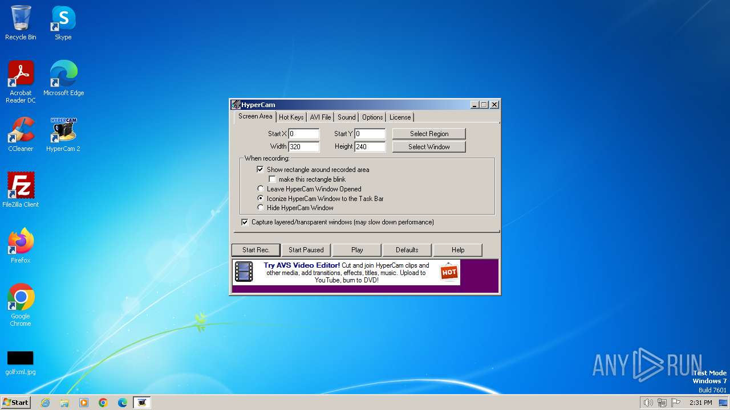Click the Defaults button
This screenshot has height=410, width=730.
tap(407, 250)
